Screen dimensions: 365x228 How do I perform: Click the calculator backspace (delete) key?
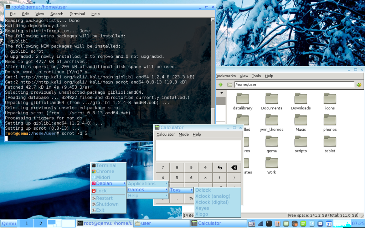click(234, 167)
